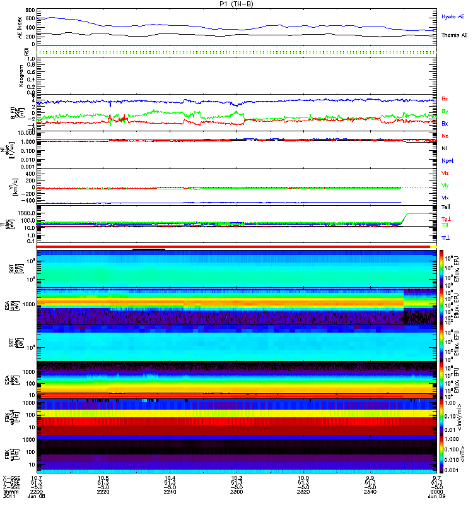Click the X-GSE value 9.9
The image size is (473, 505).
pos(370,478)
